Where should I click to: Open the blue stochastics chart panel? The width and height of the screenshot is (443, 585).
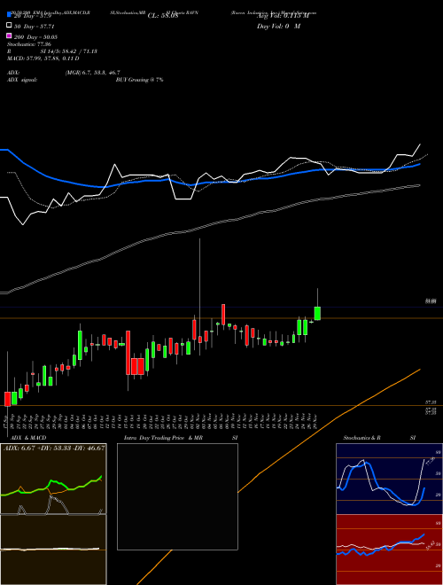(x=389, y=479)
